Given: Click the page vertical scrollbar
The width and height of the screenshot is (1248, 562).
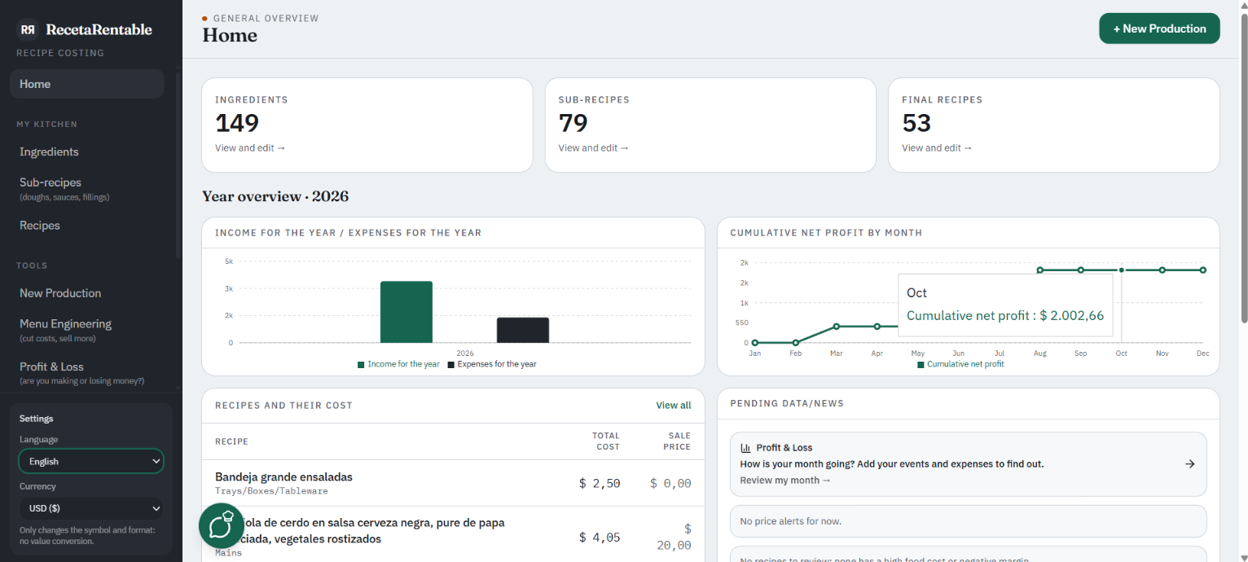Looking at the screenshot, I should coord(1243,169).
